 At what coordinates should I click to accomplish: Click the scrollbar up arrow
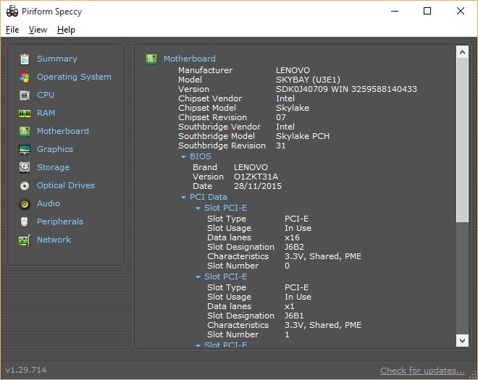462,52
